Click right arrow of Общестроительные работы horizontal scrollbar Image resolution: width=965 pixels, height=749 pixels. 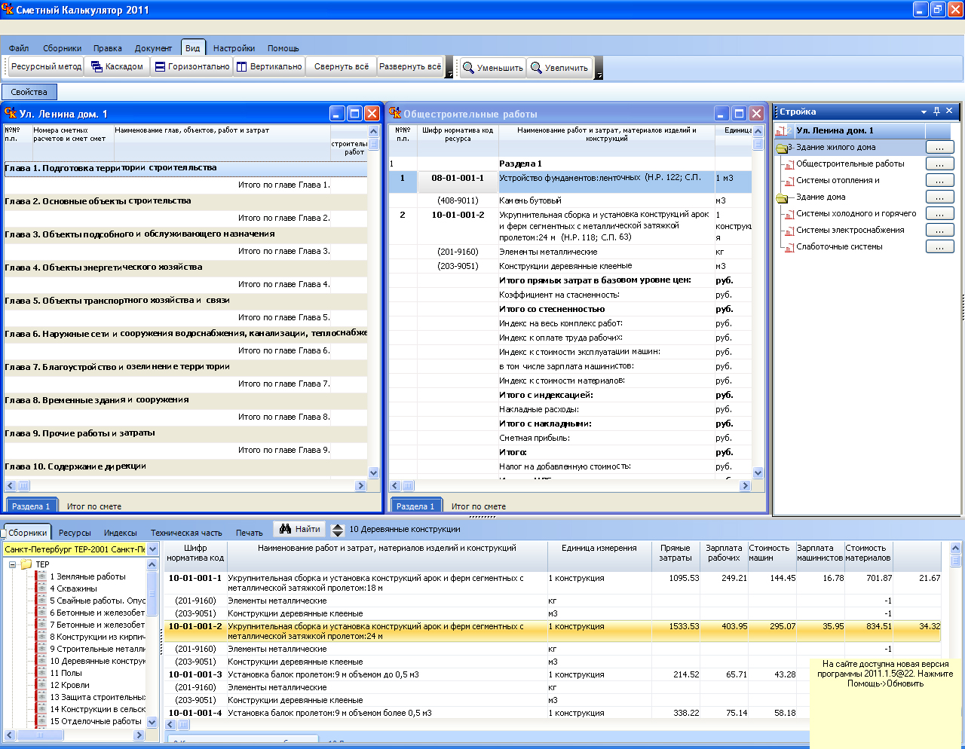click(746, 486)
